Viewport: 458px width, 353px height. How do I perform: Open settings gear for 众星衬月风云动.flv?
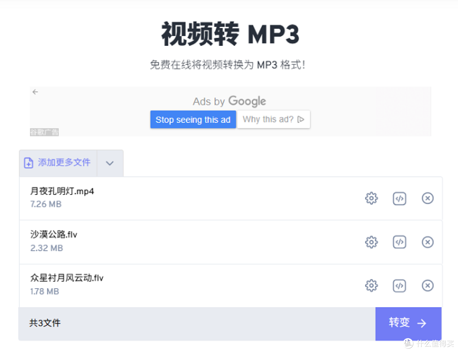tap(371, 285)
